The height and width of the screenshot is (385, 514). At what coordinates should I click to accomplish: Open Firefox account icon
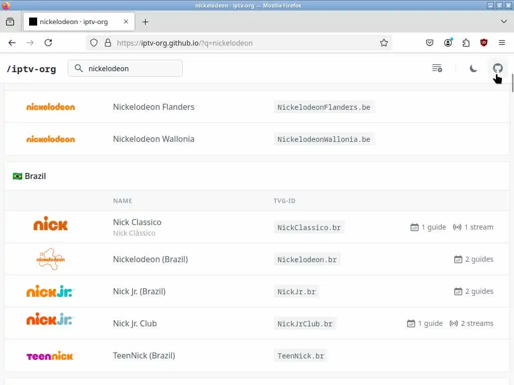point(448,43)
